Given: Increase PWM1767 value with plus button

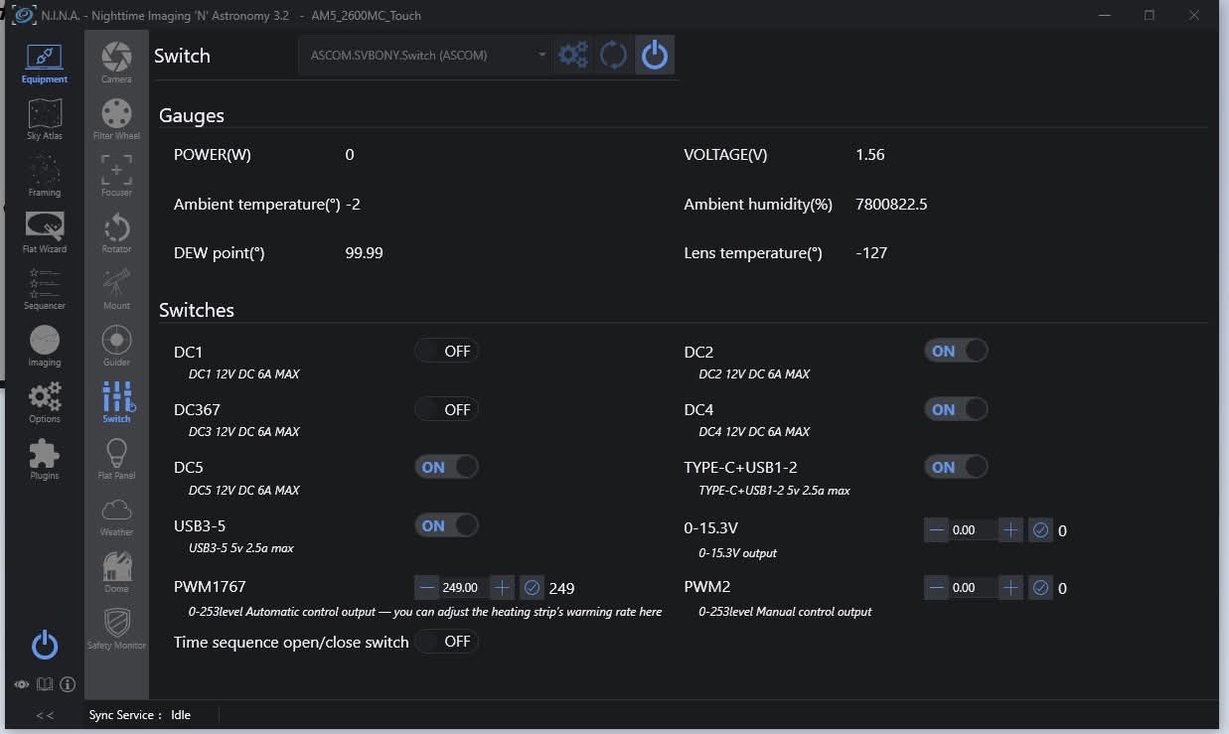Looking at the screenshot, I should (x=503, y=588).
